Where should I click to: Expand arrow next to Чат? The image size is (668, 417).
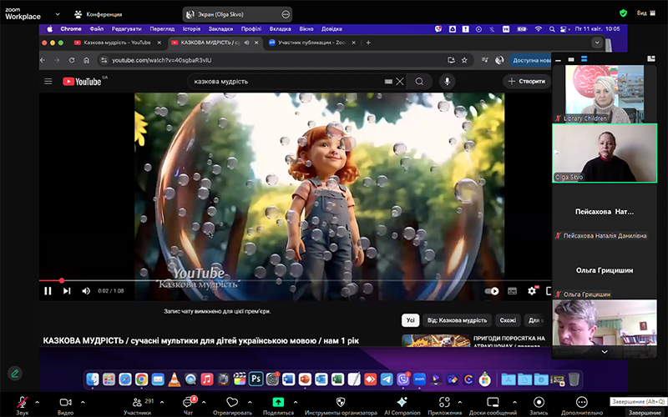(204, 402)
